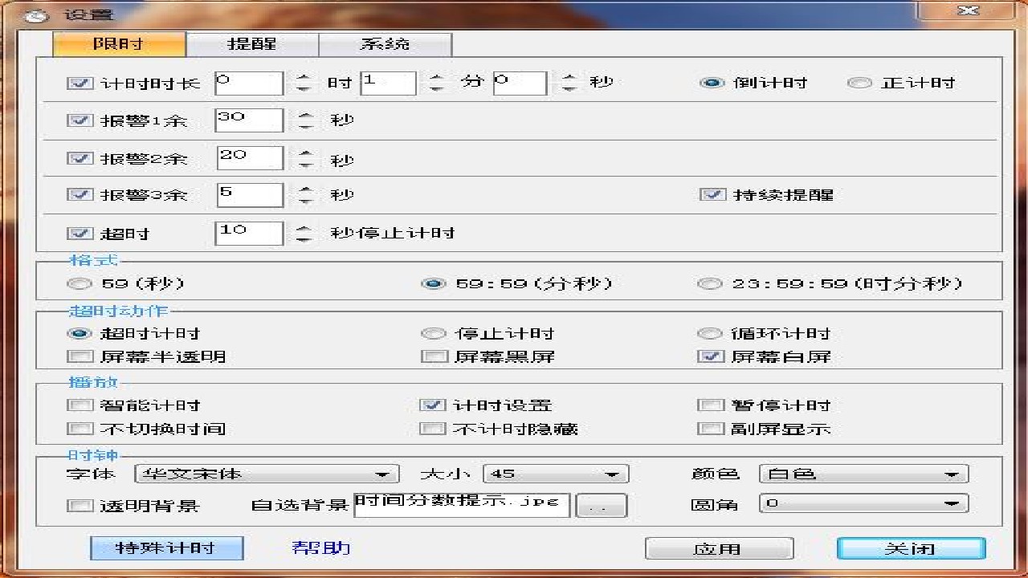Open the 提醒 tab

pyautogui.click(x=252, y=44)
